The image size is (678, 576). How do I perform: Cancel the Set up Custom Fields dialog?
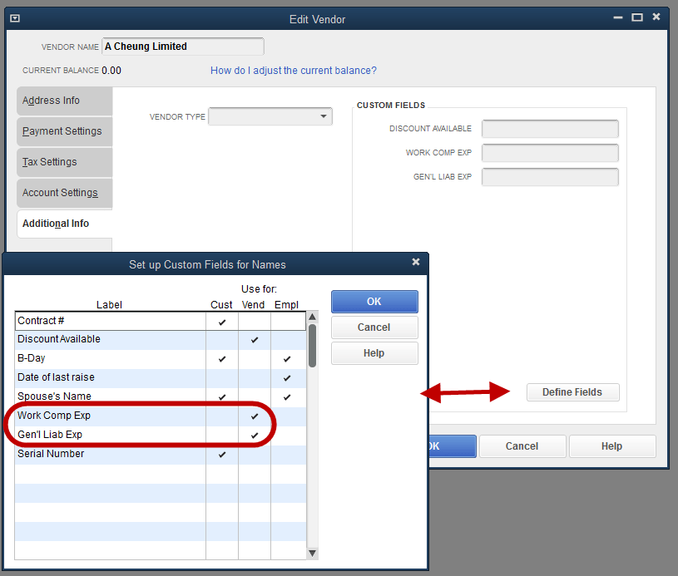pyautogui.click(x=374, y=327)
